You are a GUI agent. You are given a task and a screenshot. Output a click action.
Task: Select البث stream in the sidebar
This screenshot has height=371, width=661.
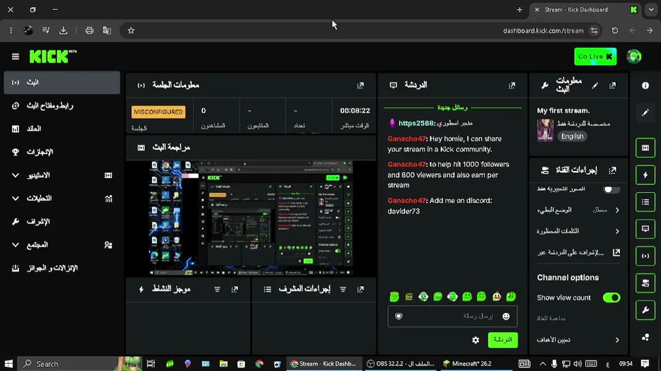coord(62,82)
